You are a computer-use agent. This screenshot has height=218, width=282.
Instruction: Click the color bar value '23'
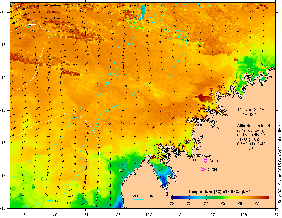[189, 204]
